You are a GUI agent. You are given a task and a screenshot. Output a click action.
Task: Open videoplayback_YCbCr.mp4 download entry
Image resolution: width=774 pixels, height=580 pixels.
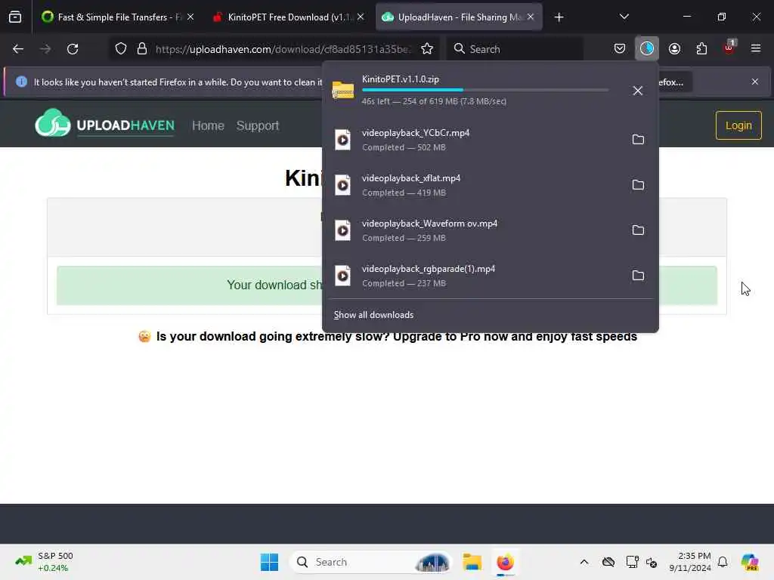point(474,140)
